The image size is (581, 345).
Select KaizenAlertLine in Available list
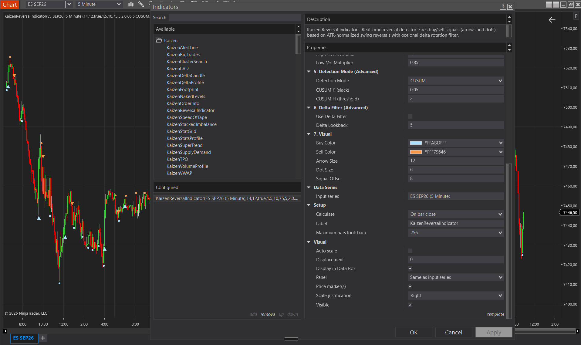point(182,48)
